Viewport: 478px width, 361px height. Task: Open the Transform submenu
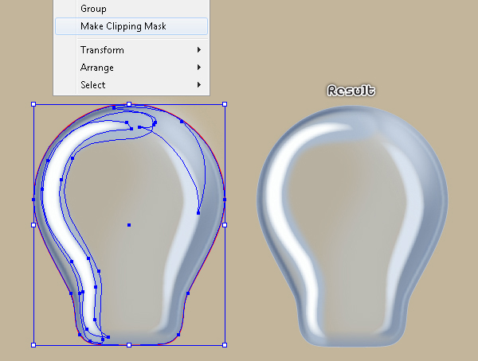[131, 50]
